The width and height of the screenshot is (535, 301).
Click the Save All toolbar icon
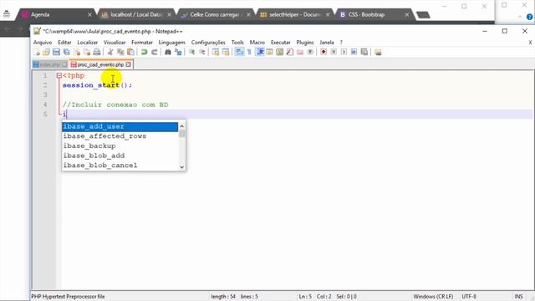pos(67,52)
